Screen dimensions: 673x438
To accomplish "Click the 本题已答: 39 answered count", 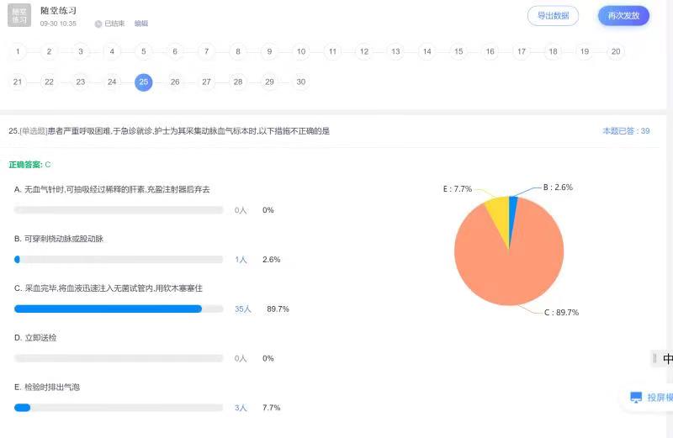I will [626, 131].
